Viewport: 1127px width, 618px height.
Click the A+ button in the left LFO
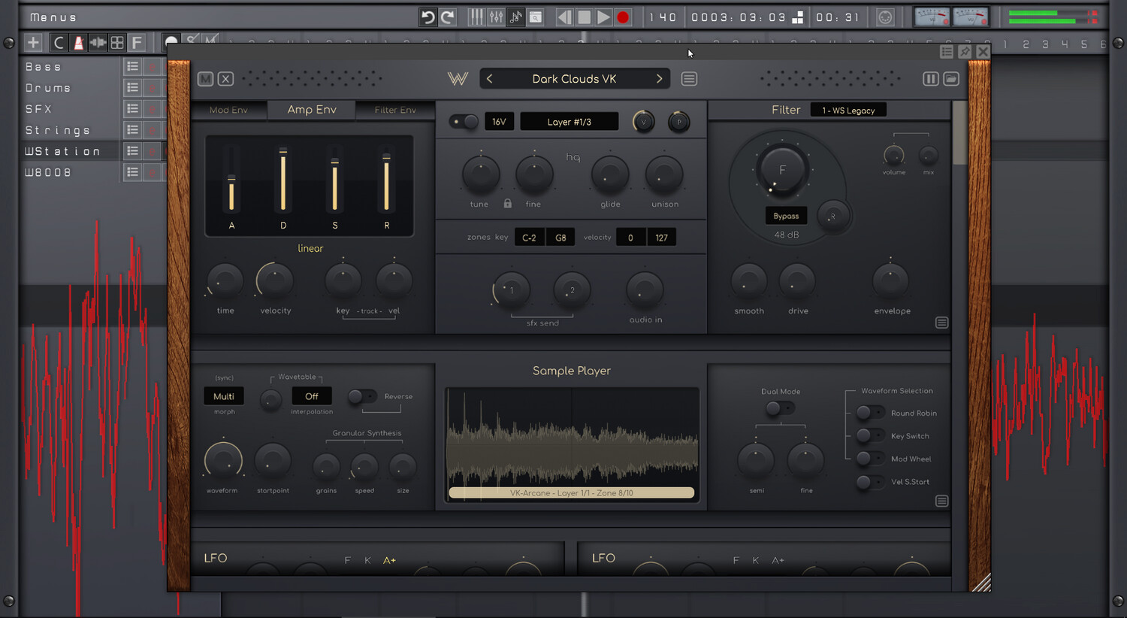tap(389, 560)
